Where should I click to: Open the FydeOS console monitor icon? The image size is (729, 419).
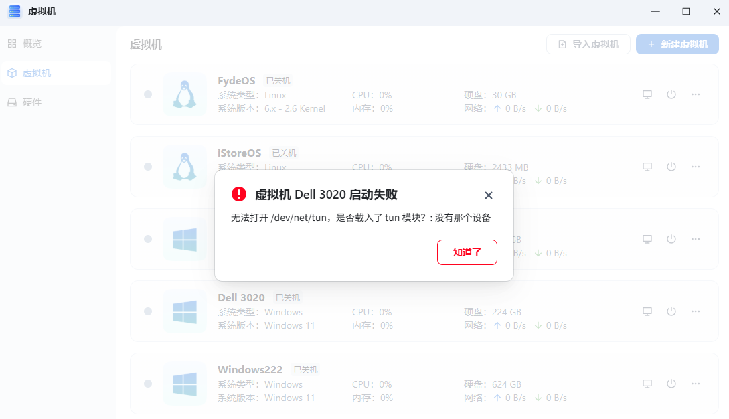click(647, 94)
